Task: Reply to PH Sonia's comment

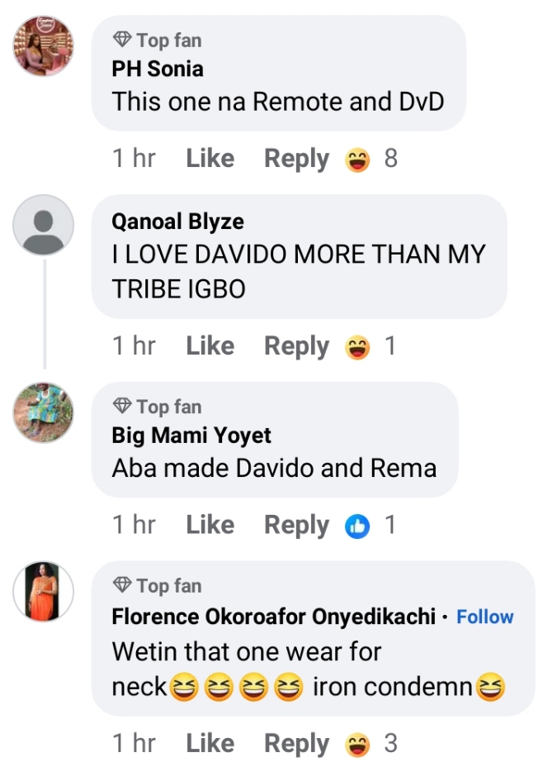Action: coord(296,159)
